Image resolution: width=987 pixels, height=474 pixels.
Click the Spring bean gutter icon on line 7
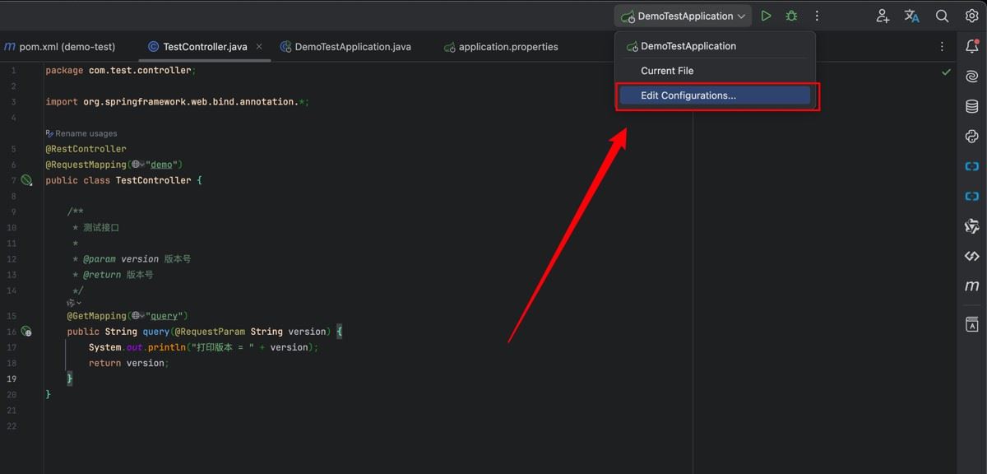pos(26,180)
